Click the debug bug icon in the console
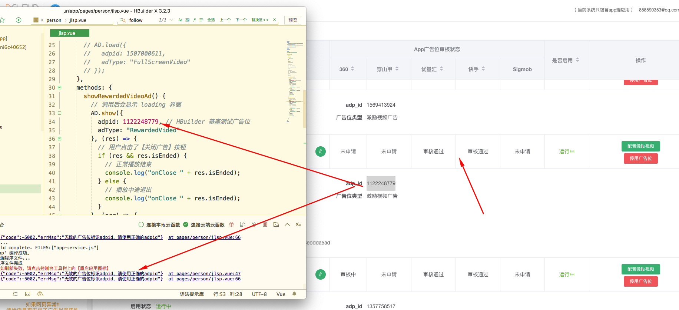The width and height of the screenshot is (679, 310). point(231,224)
